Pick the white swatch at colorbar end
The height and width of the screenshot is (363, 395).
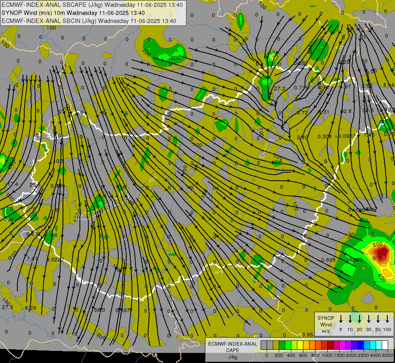point(385,345)
